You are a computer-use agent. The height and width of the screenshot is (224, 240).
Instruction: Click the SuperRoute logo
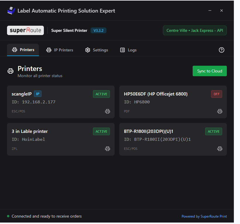[x=25, y=30]
